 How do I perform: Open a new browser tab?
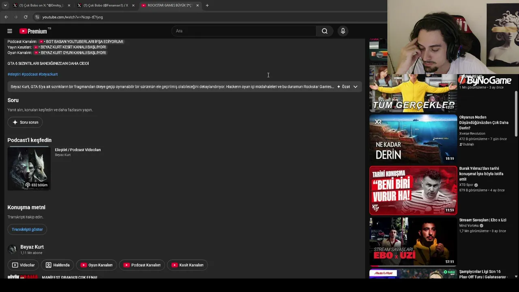pos(207,5)
